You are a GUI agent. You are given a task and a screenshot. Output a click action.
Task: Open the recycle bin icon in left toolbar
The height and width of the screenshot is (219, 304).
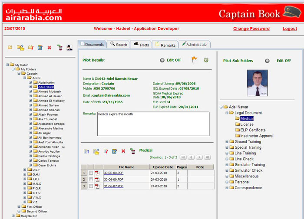coord(59,48)
